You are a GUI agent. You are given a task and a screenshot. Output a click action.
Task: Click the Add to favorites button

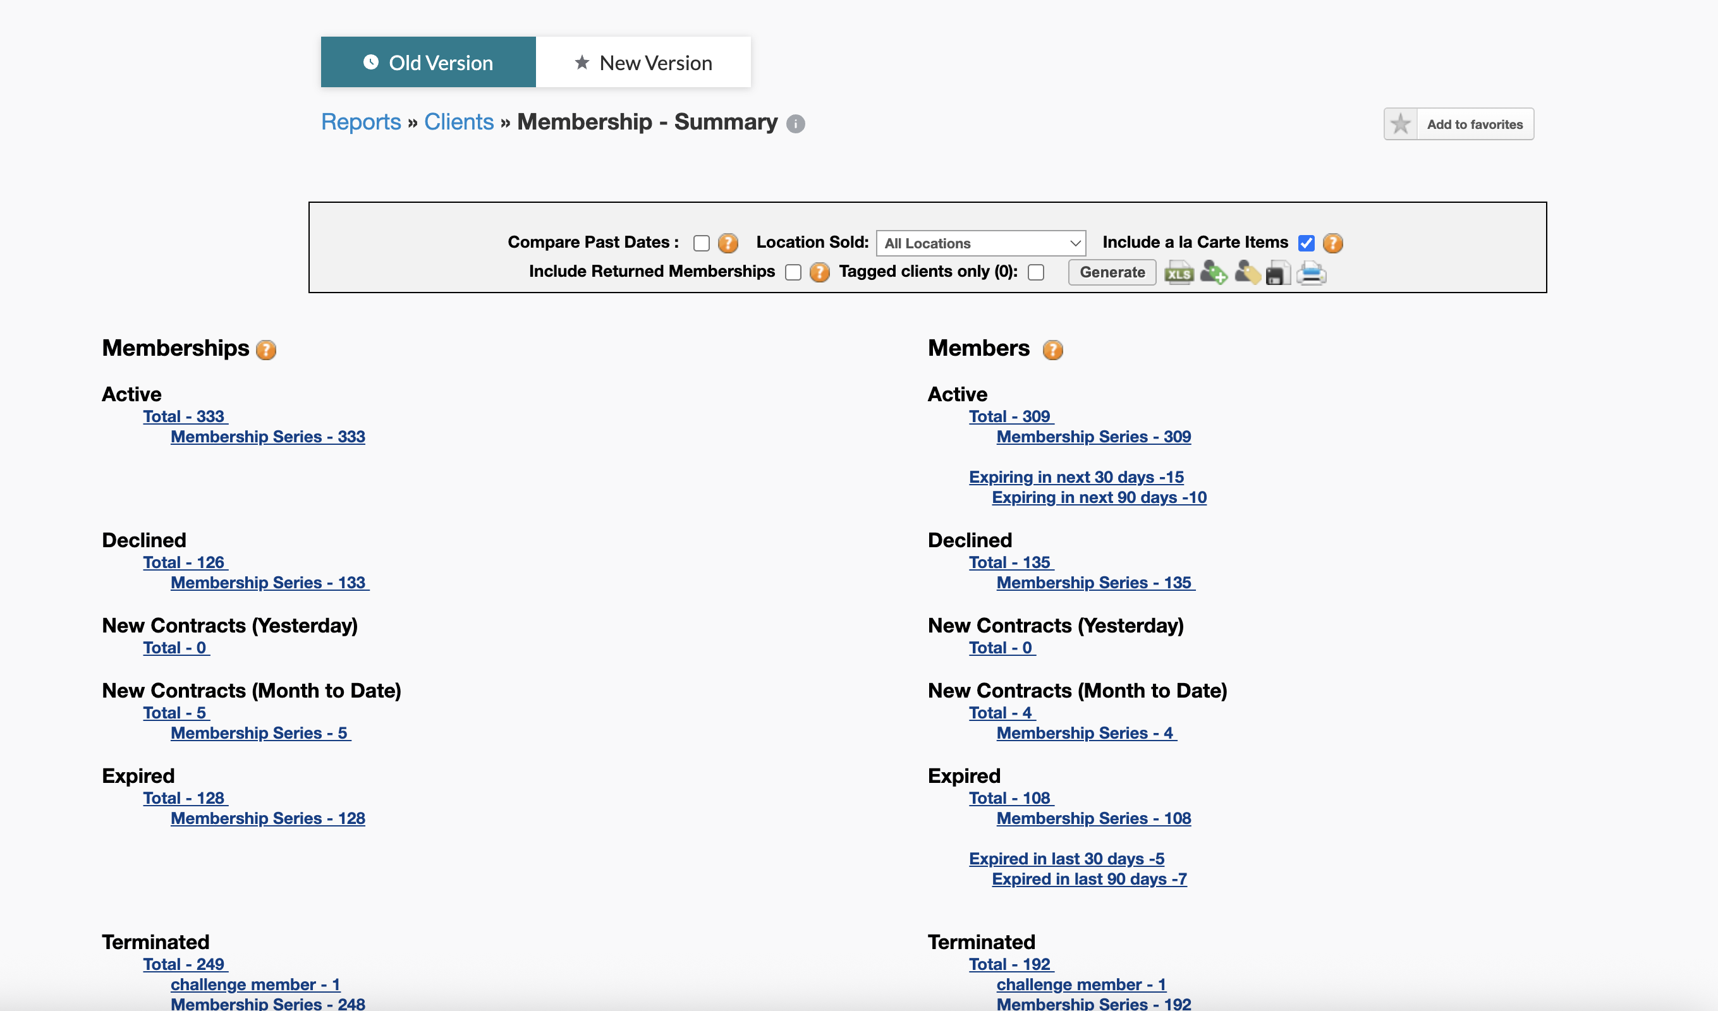[1458, 124]
